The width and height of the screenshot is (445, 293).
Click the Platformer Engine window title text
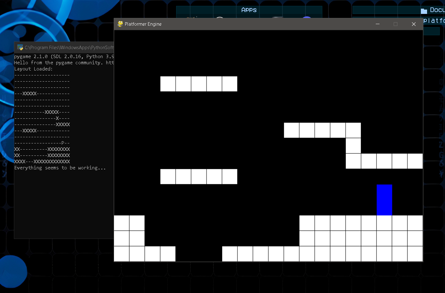coord(143,24)
